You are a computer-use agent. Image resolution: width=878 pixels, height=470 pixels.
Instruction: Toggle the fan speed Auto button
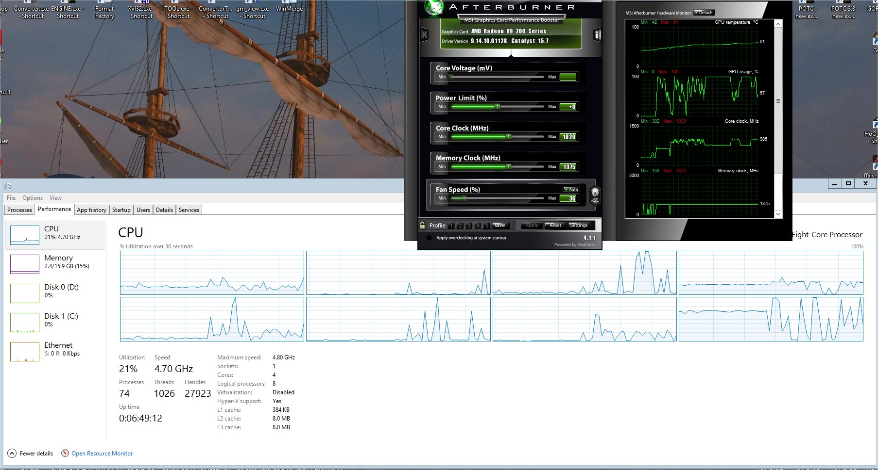(571, 189)
